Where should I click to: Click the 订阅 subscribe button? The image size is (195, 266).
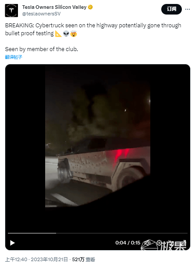[x=171, y=9]
